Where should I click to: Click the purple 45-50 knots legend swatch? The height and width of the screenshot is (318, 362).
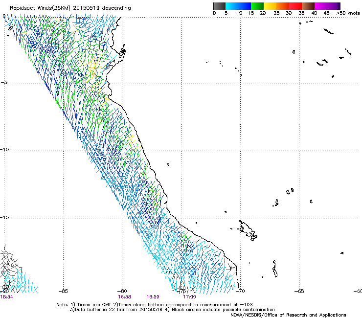[334, 6]
